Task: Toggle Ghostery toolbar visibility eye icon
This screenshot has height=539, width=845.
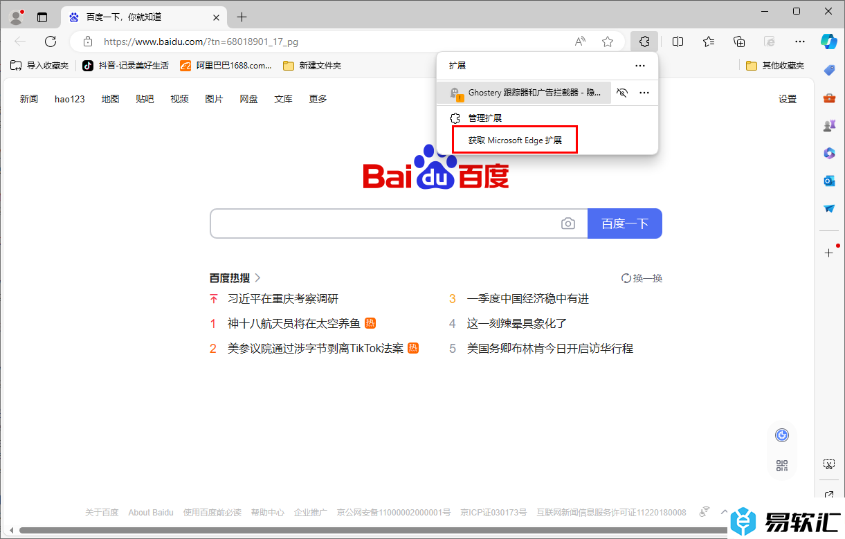Action: click(x=621, y=93)
